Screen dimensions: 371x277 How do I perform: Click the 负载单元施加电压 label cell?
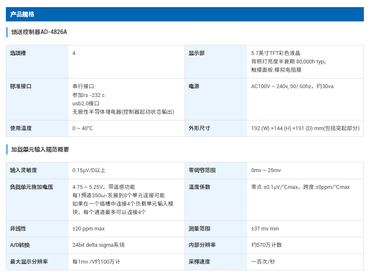coord(37,200)
